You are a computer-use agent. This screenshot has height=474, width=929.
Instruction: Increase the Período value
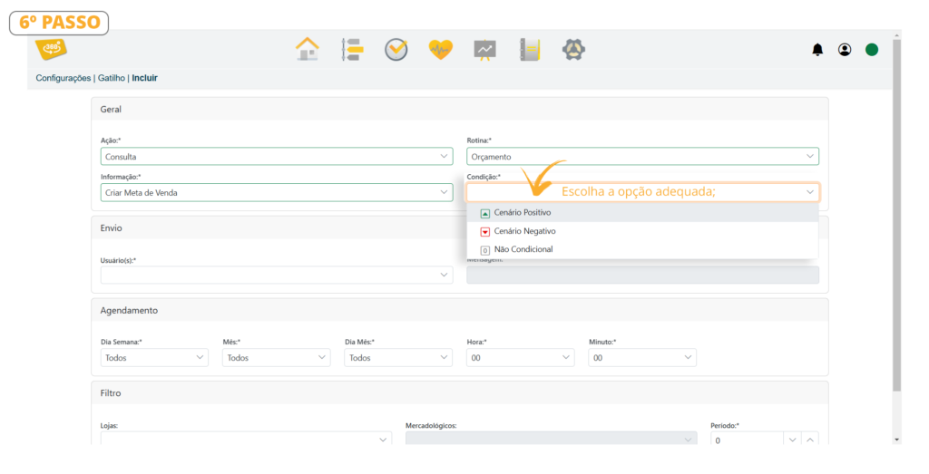coord(810,439)
